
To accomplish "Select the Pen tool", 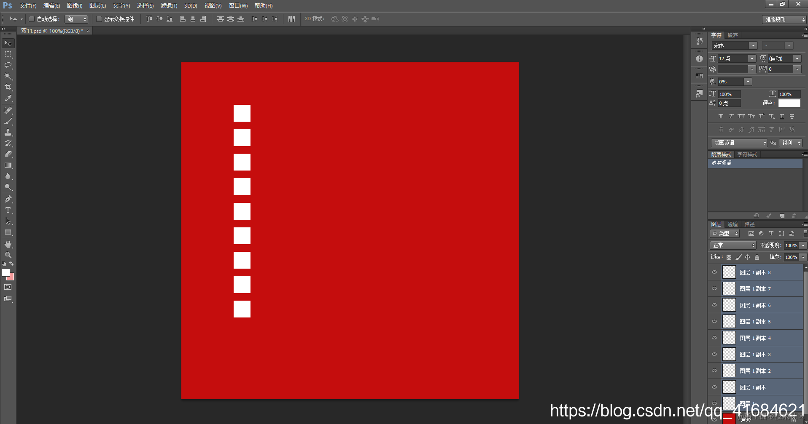I will click(8, 199).
